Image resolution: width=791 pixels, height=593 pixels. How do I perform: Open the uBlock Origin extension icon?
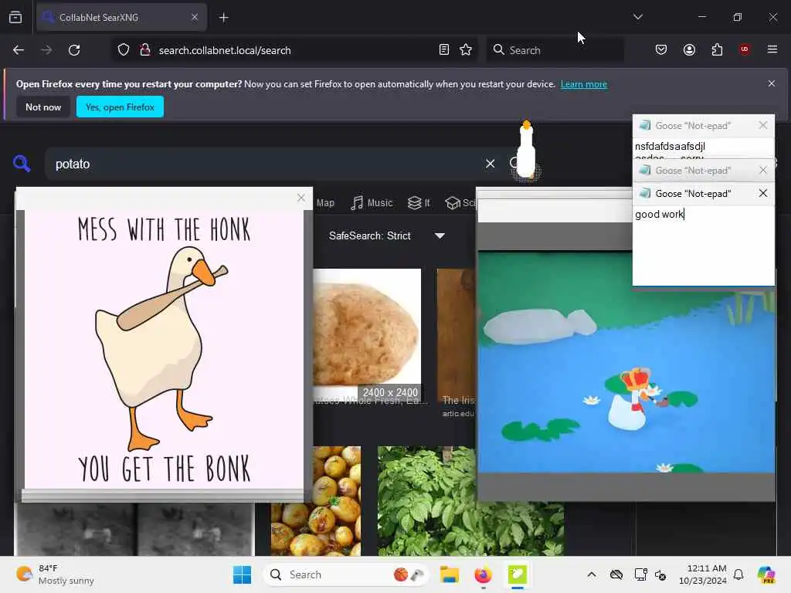tap(744, 49)
